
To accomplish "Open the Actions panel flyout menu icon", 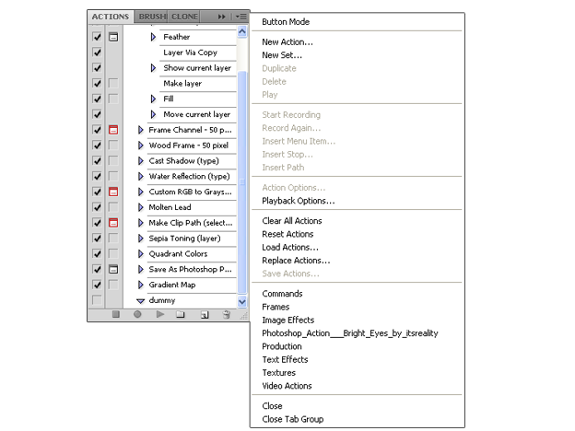I will pos(241,17).
